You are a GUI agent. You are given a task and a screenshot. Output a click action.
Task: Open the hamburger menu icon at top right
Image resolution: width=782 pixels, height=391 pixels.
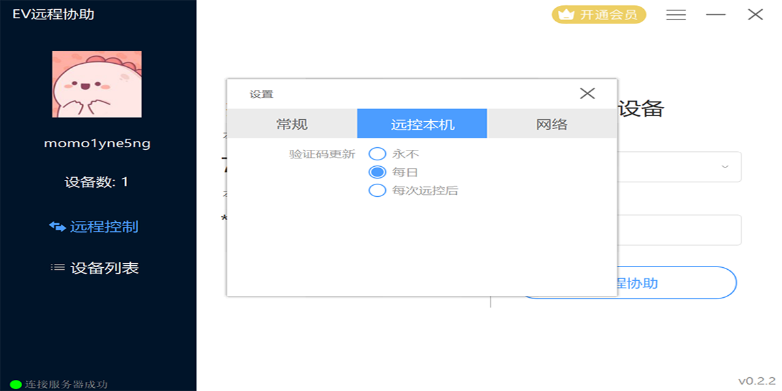pos(676,14)
